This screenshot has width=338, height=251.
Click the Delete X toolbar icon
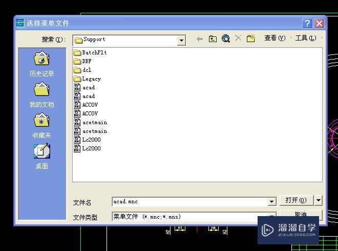pos(238,38)
